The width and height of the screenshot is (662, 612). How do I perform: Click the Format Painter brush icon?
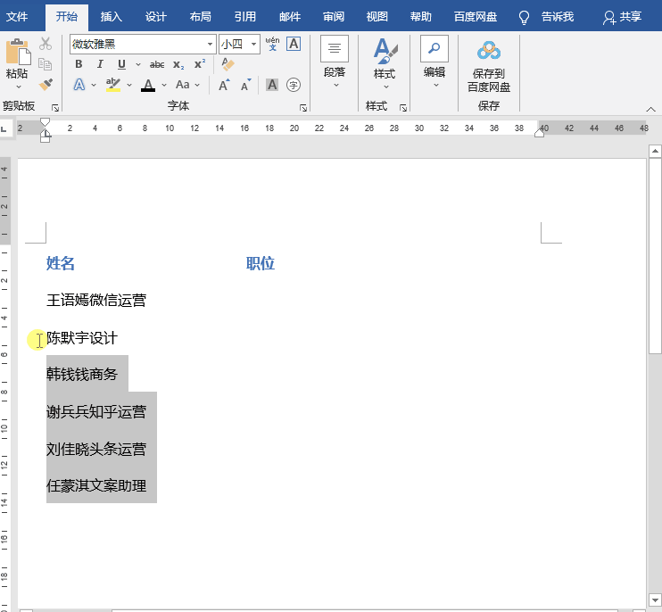point(46,84)
